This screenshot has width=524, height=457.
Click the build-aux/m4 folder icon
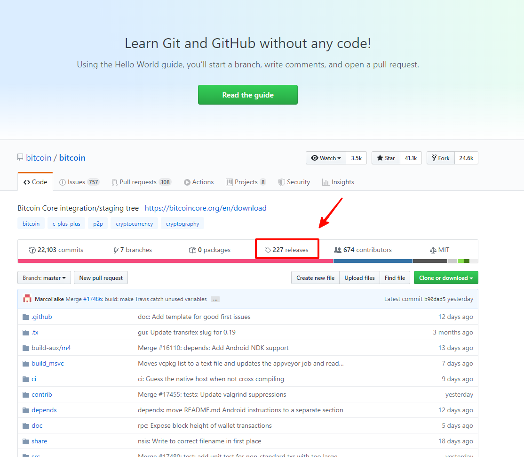[26, 348]
